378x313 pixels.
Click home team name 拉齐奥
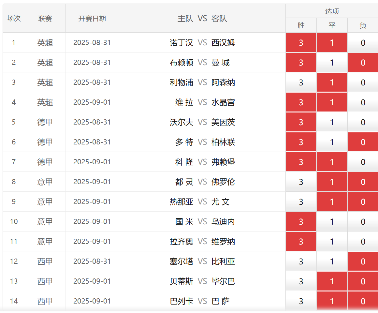point(181,242)
